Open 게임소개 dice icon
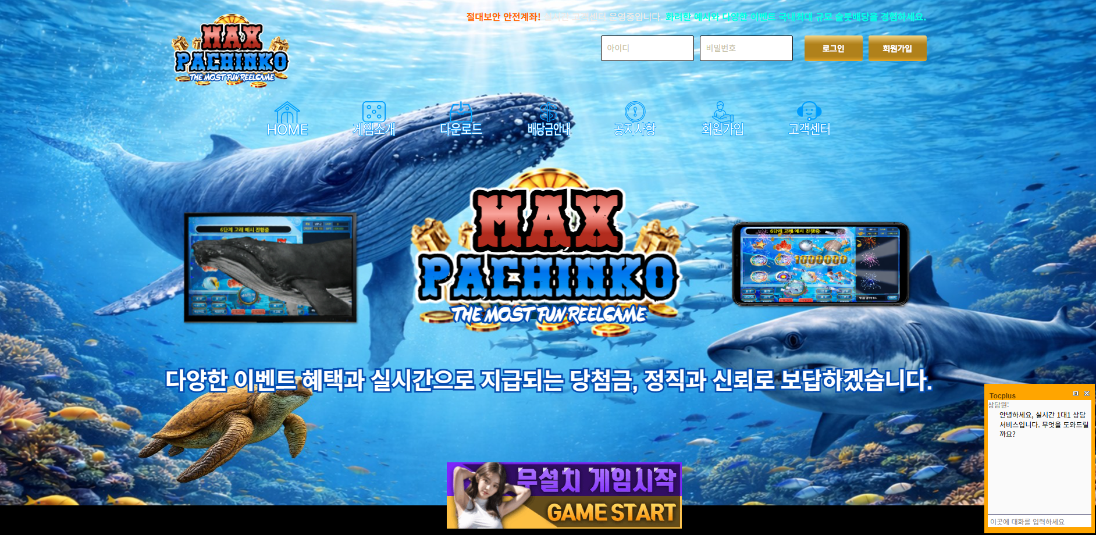 pyautogui.click(x=373, y=111)
